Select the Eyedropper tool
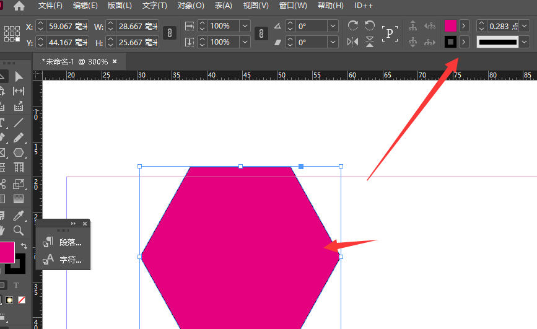Screen dimensions: 537x329 (19, 215)
